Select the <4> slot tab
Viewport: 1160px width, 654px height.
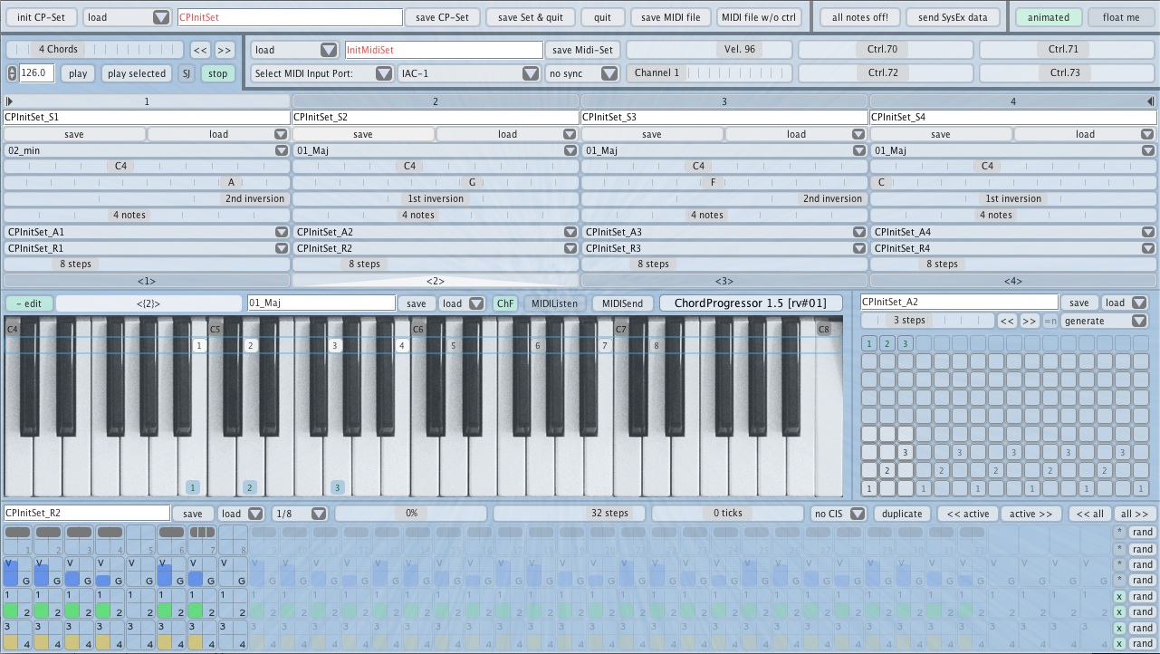[x=1013, y=281]
